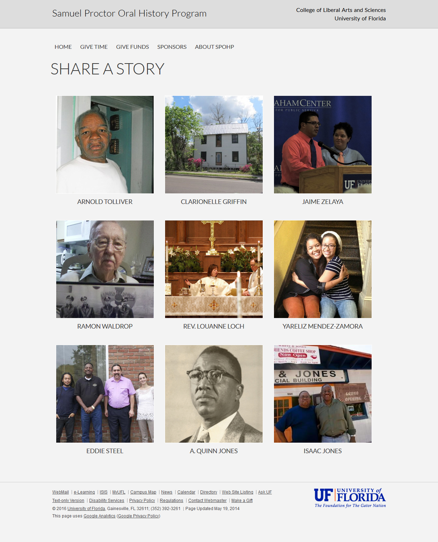Go to the HOME menu item
Image resolution: width=438 pixels, height=542 pixels.
63,47
